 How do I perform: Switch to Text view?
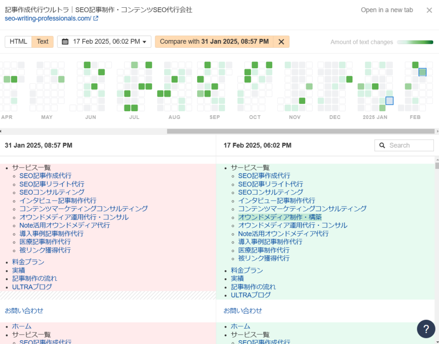(x=42, y=42)
